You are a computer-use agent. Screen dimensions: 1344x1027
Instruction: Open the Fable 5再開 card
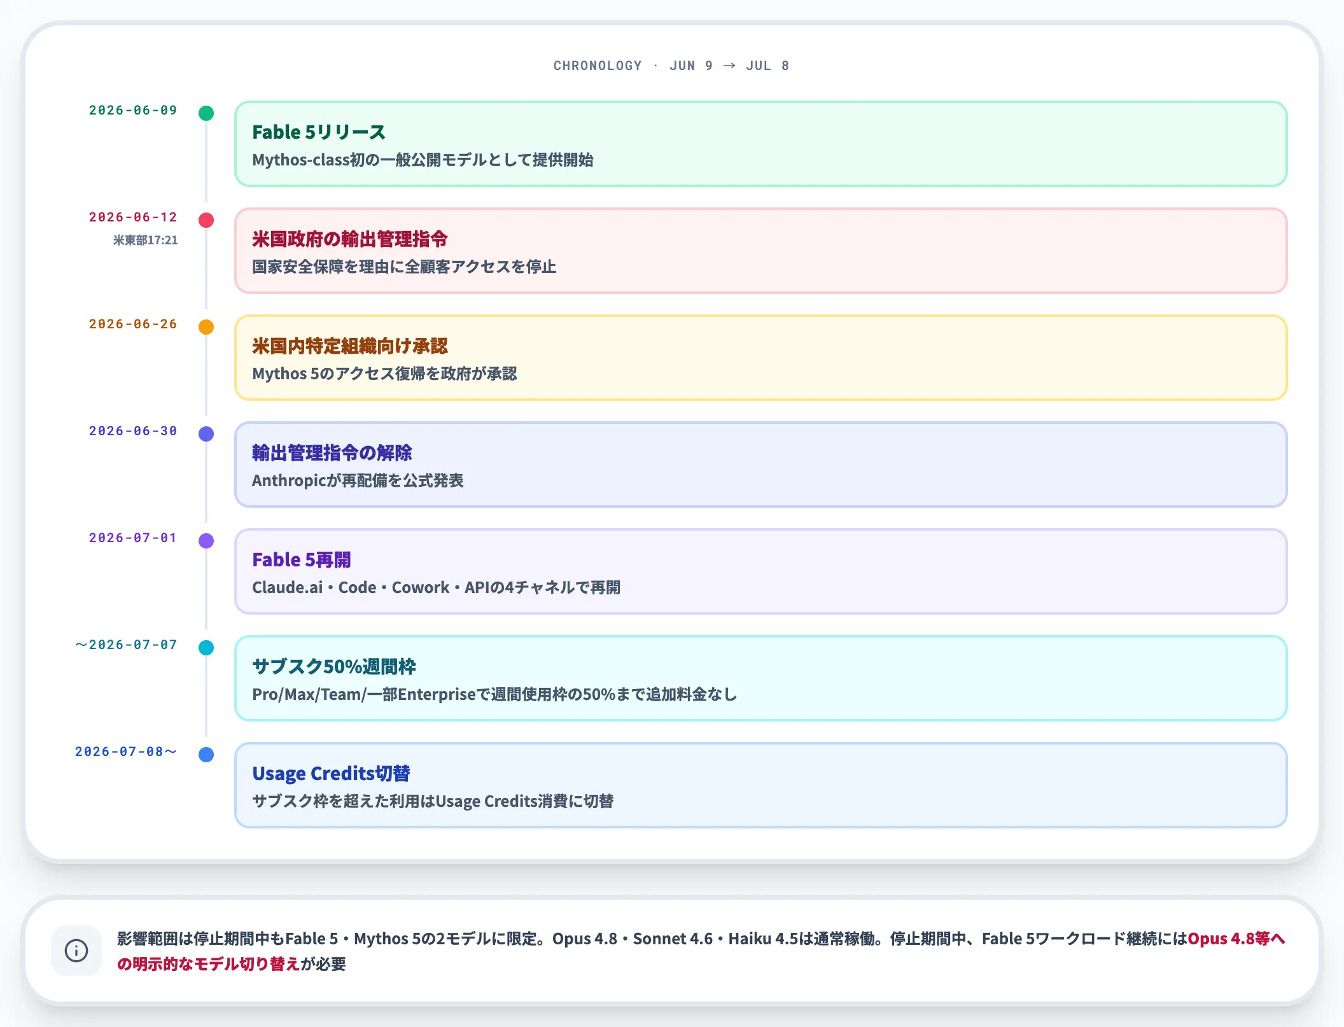pyautogui.click(x=761, y=571)
